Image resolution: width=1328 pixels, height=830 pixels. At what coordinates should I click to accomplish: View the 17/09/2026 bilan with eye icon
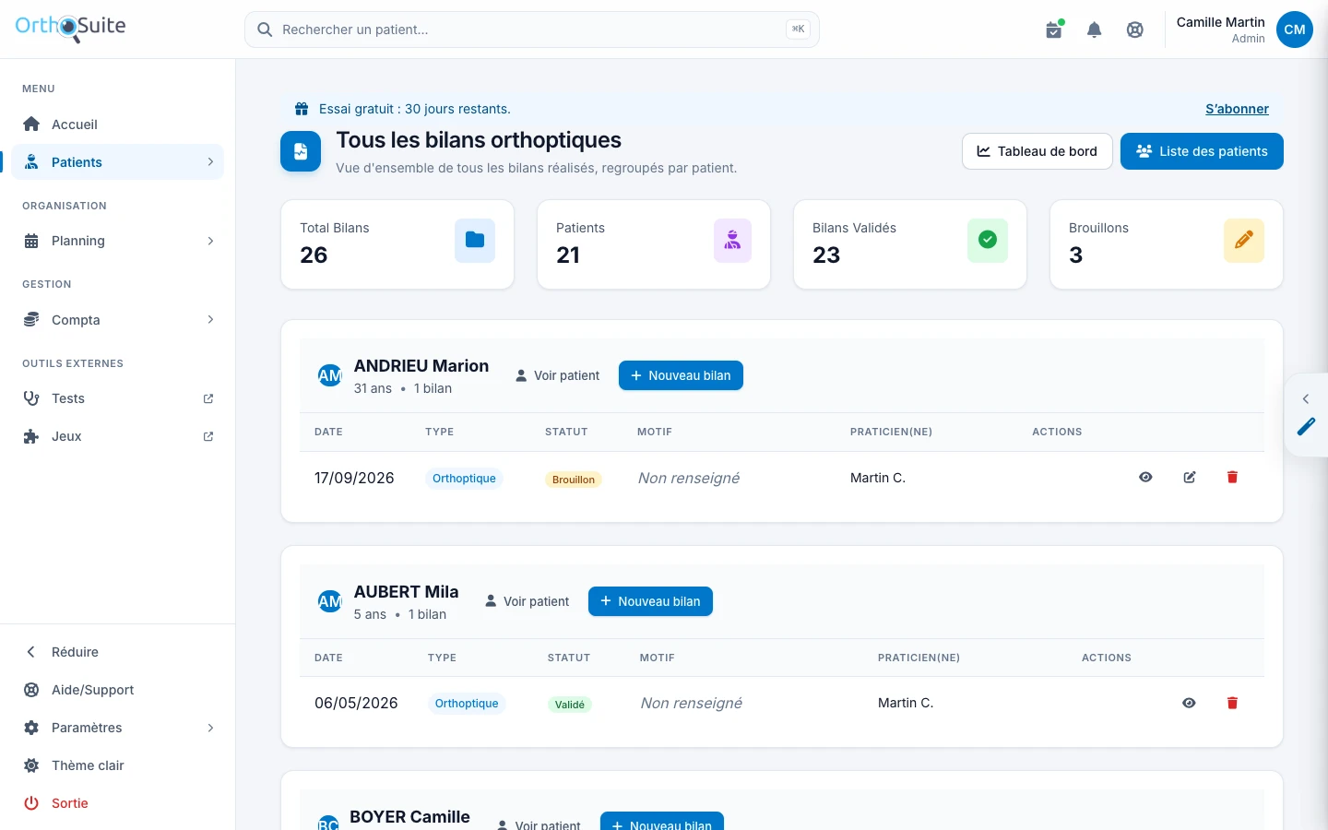click(1145, 477)
